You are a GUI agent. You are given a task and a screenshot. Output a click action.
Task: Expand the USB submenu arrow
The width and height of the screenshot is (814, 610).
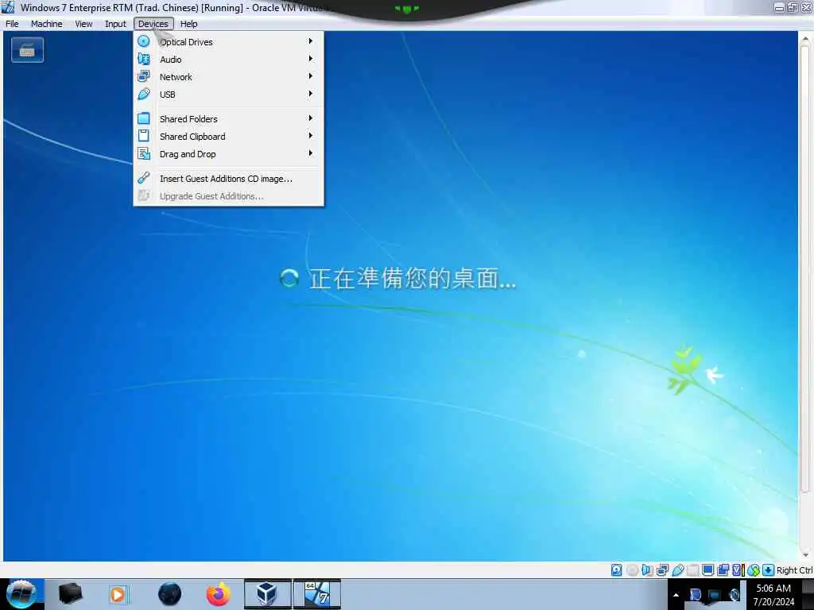coord(311,94)
